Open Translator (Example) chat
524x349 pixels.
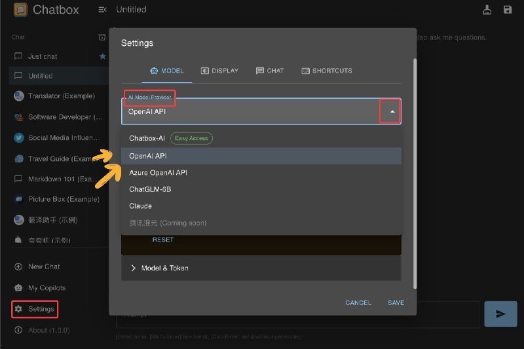(59, 96)
